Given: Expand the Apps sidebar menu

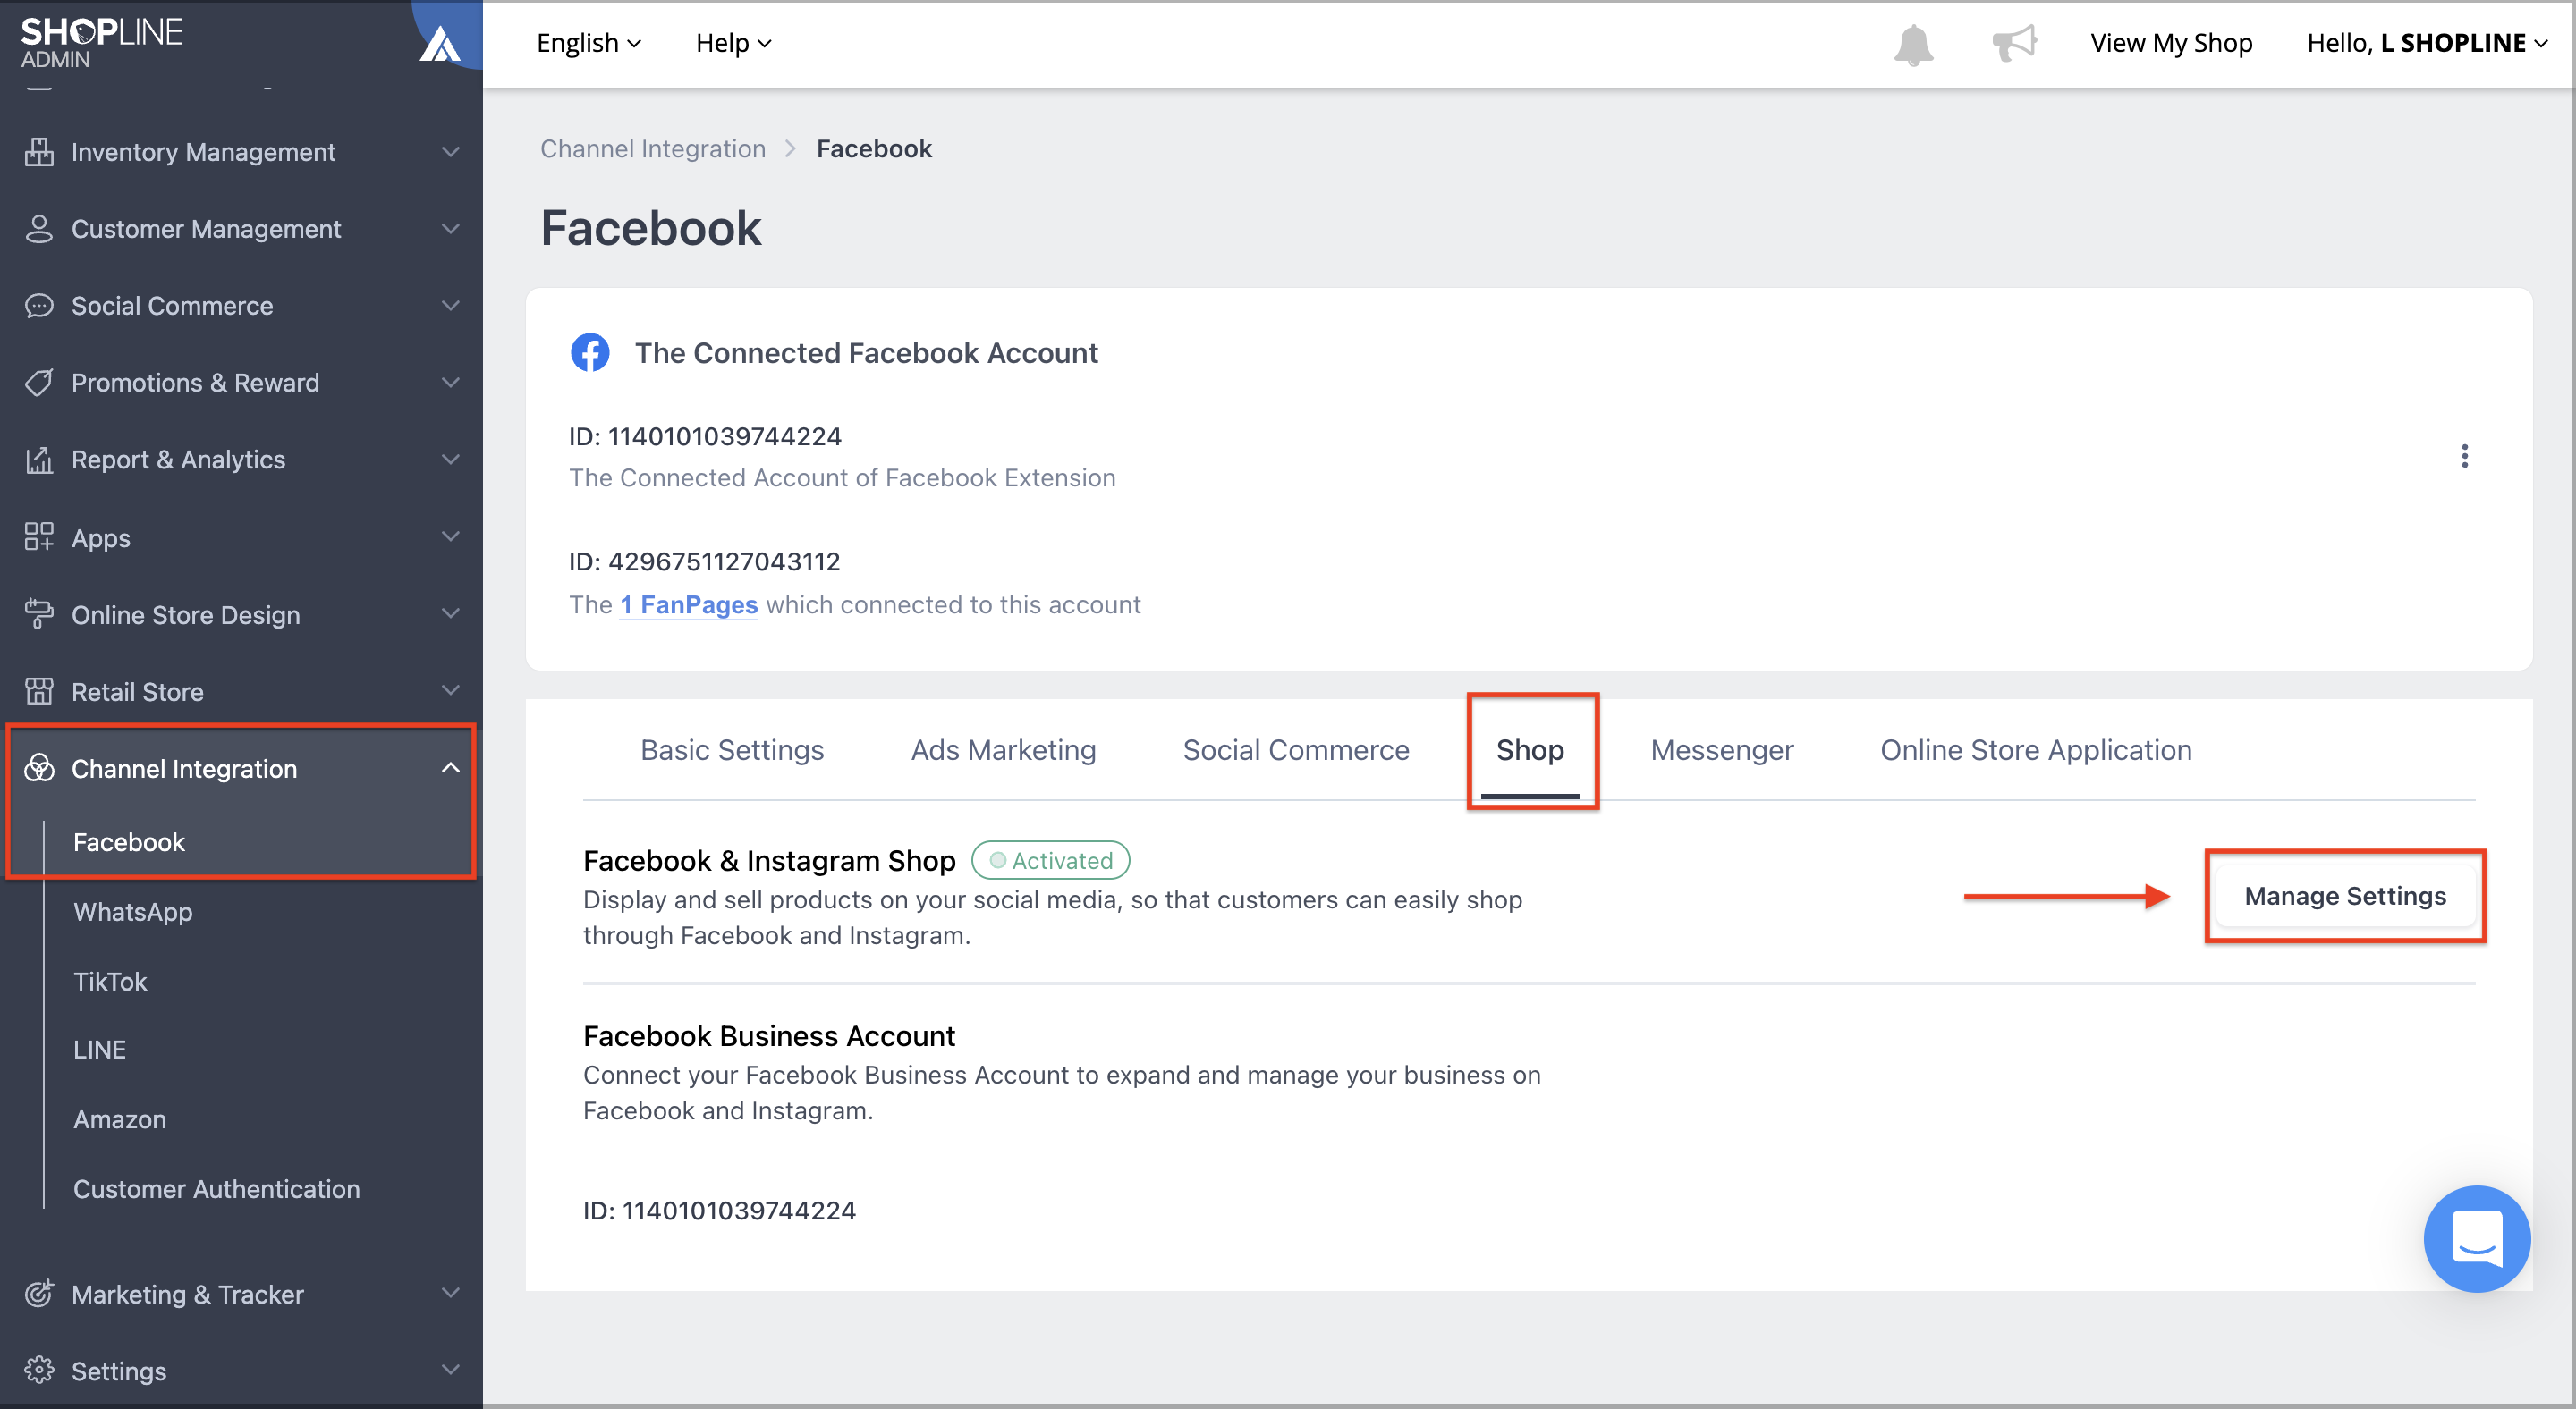Looking at the screenshot, I should pyautogui.click(x=451, y=536).
